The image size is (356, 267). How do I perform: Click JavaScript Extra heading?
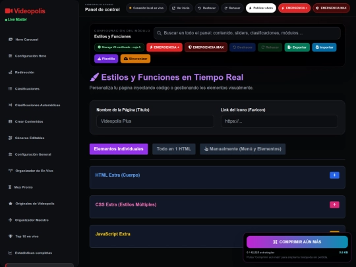(113, 234)
